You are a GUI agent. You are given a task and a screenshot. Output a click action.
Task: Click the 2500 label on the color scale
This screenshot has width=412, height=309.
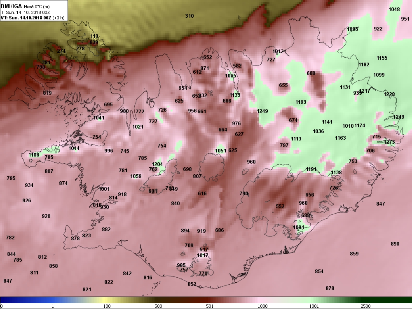click(365, 306)
